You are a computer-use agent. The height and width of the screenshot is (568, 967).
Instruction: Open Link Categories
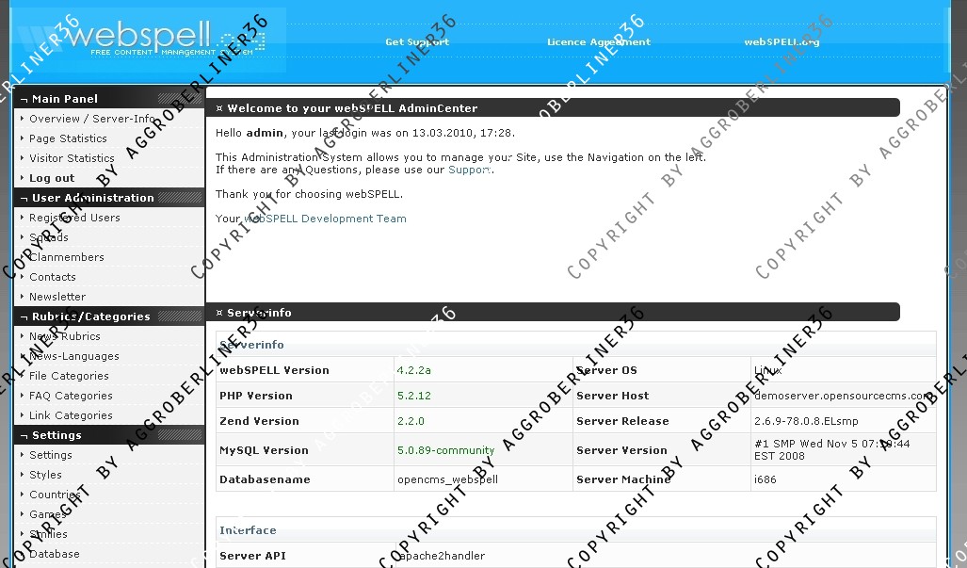71,415
